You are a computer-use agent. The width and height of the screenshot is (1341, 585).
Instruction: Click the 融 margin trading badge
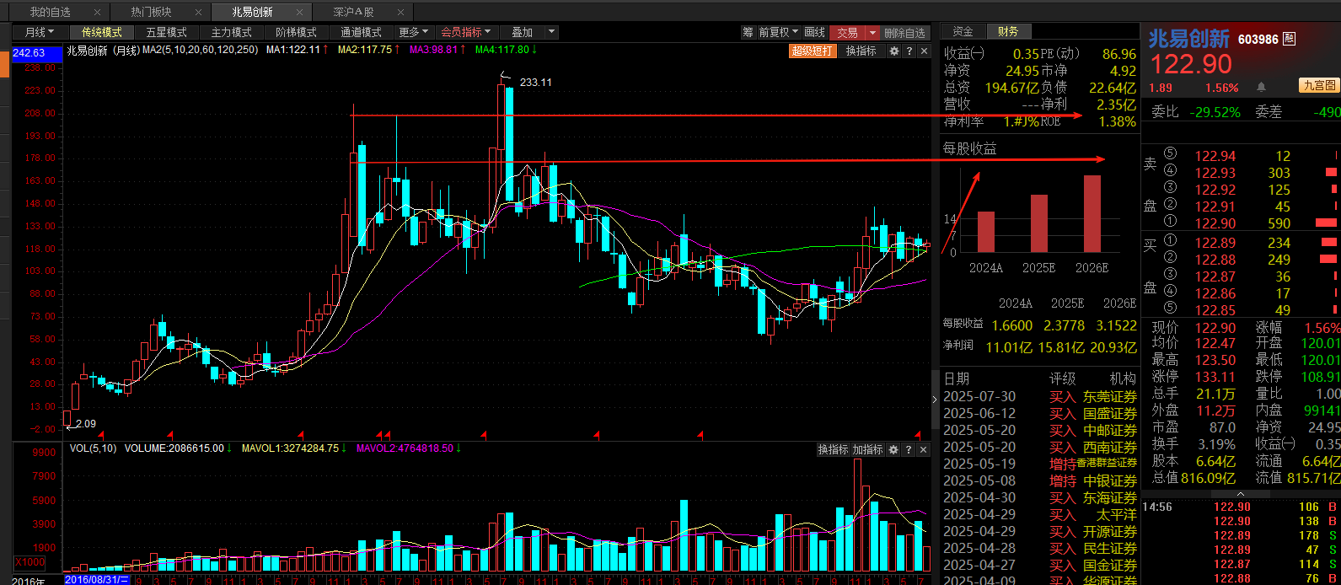tap(1289, 39)
